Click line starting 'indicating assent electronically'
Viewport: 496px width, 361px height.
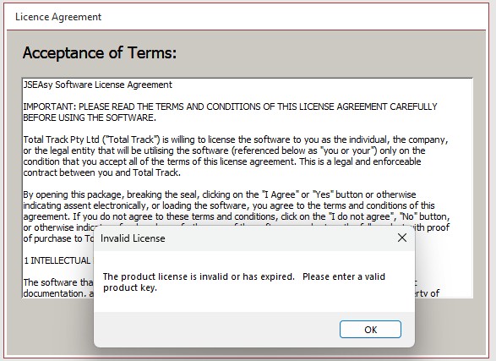229,205
